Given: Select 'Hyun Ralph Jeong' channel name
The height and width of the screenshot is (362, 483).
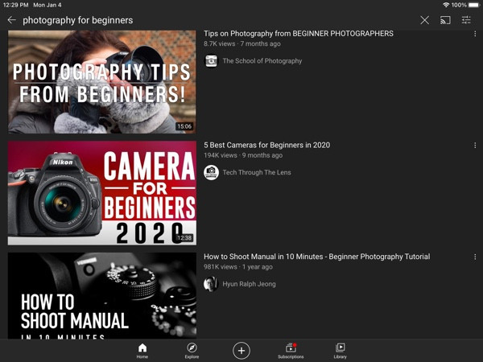Looking at the screenshot, I should point(249,284).
